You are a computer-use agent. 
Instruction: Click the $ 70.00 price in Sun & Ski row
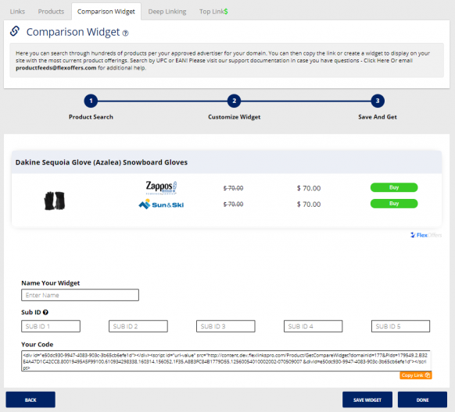309,204
